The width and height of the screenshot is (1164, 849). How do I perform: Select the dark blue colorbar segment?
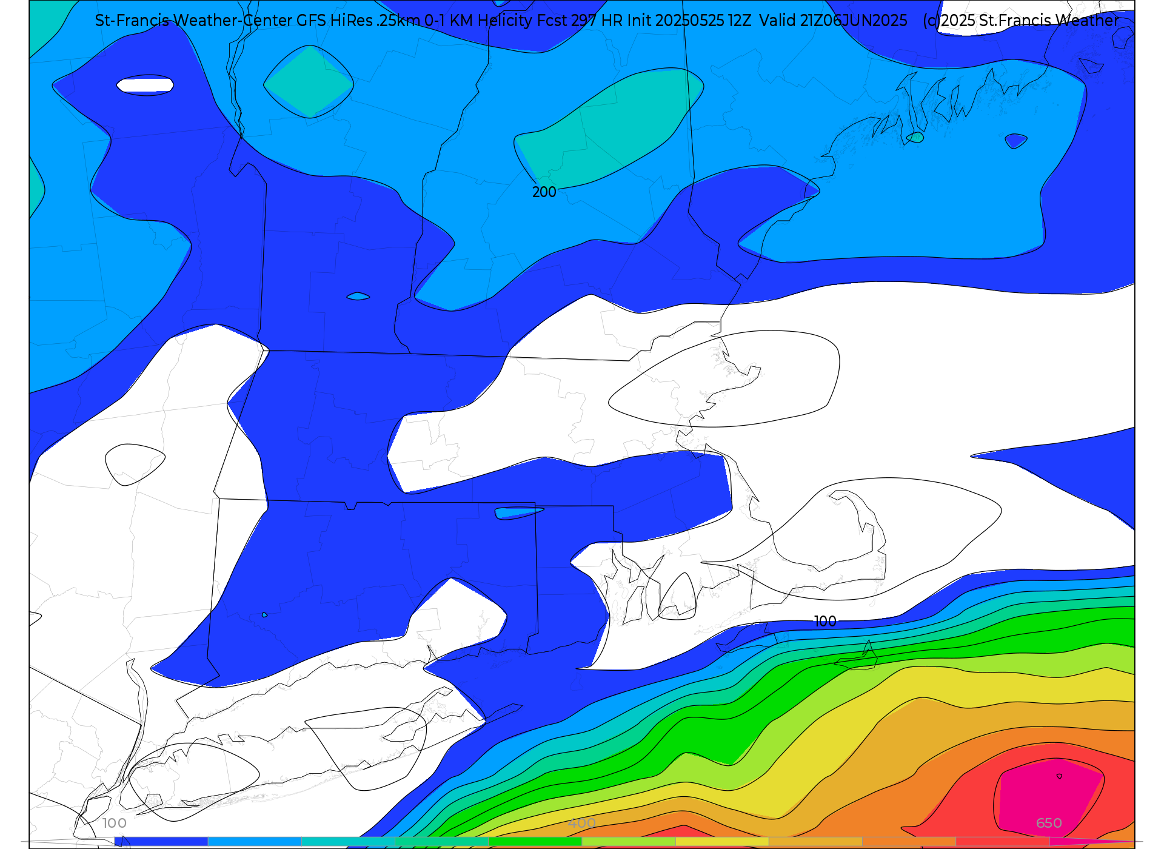coord(161,842)
